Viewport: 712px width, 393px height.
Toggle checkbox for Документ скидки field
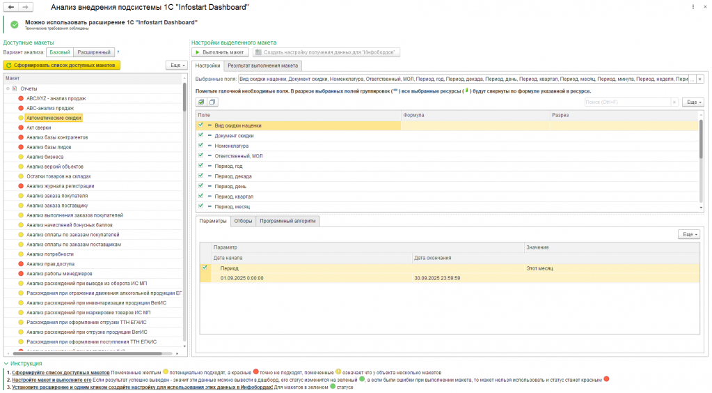pos(200,135)
